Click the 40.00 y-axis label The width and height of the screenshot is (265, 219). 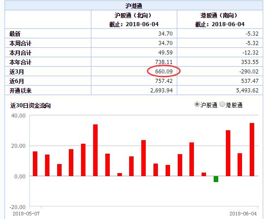pos(18,116)
